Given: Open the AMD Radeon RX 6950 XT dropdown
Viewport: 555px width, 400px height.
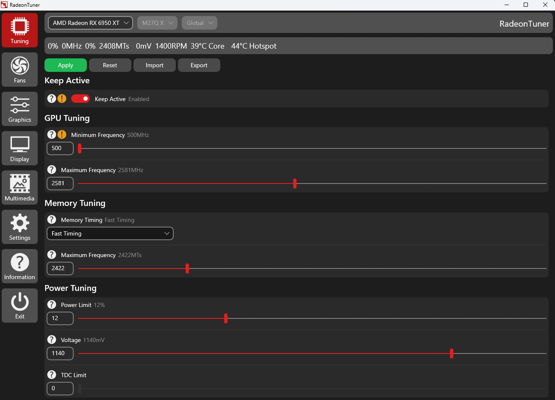Looking at the screenshot, I should click(90, 23).
